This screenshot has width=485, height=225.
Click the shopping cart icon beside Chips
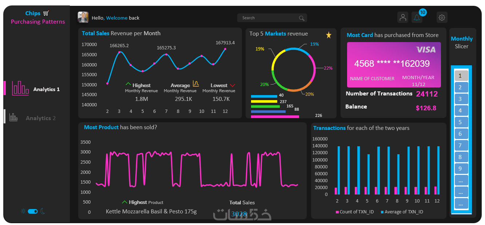[x=46, y=13]
